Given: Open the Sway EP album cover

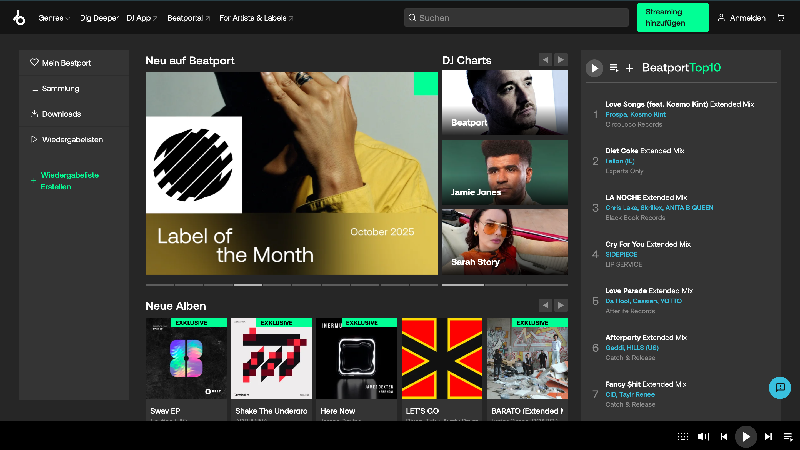Looking at the screenshot, I should click(186, 358).
